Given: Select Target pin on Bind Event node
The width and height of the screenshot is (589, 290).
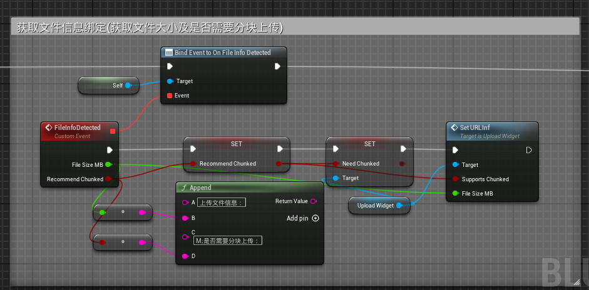Looking at the screenshot, I should pos(170,81).
